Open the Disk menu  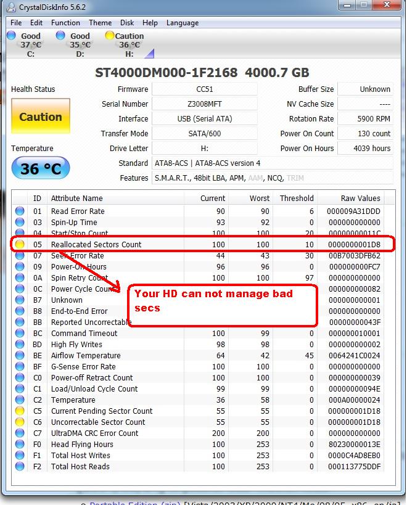127,23
